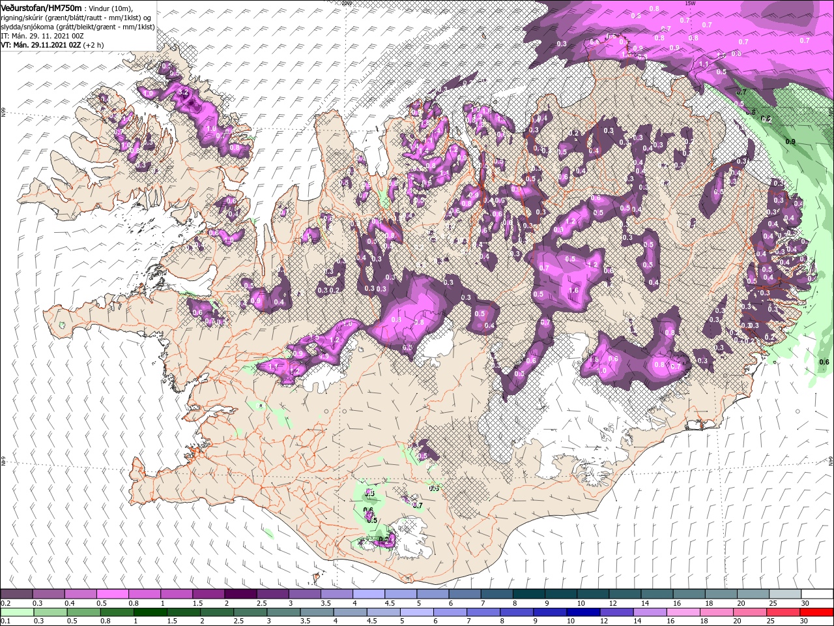Click the '0.1' label in the lower legend
Image resolution: width=834 pixels, height=626 pixels.
coord(5,621)
